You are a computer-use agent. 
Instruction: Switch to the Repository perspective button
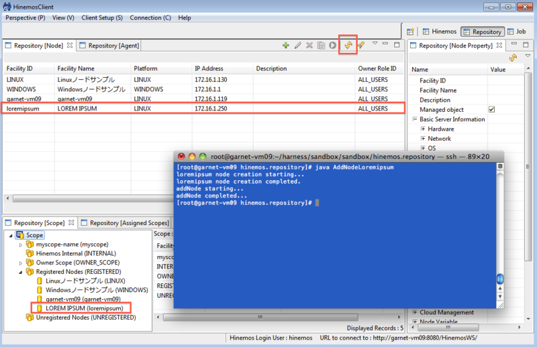coord(482,31)
